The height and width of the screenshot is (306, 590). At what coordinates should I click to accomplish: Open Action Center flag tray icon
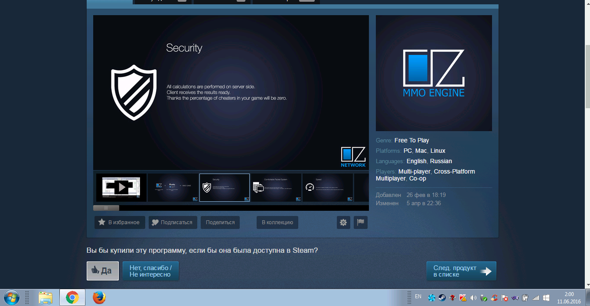505,298
